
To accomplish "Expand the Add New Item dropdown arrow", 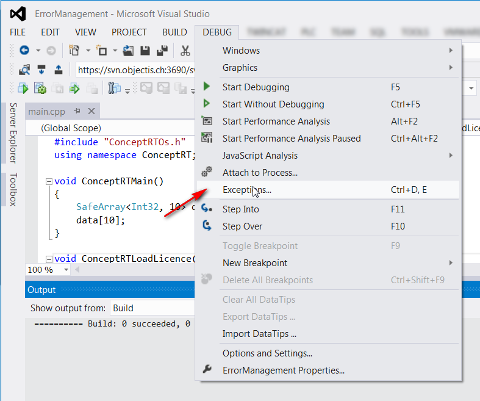I will (115, 51).
